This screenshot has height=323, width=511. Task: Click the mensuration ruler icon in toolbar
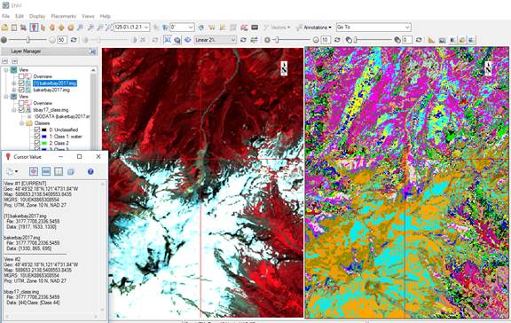tap(431, 40)
